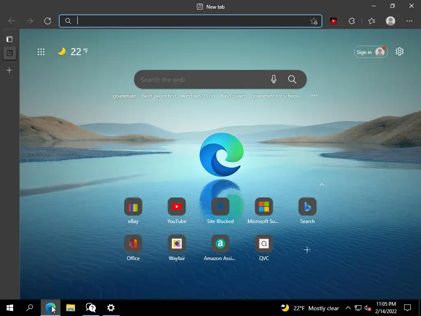Select goanimate for school suggestion

(x=276, y=96)
